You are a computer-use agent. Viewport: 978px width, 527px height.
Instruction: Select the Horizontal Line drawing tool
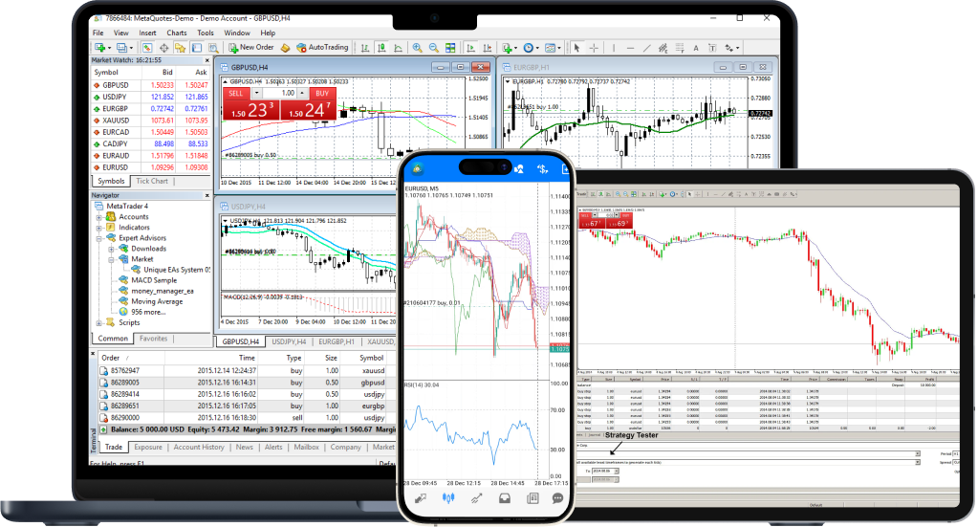coord(631,48)
